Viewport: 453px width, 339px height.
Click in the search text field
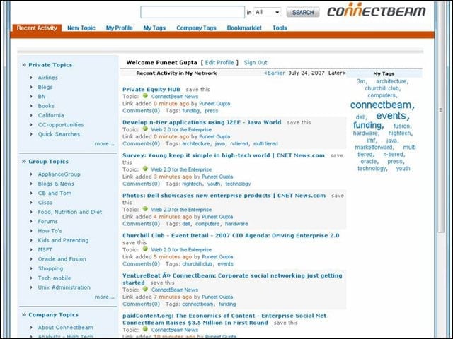pyautogui.click(x=193, y=12)
